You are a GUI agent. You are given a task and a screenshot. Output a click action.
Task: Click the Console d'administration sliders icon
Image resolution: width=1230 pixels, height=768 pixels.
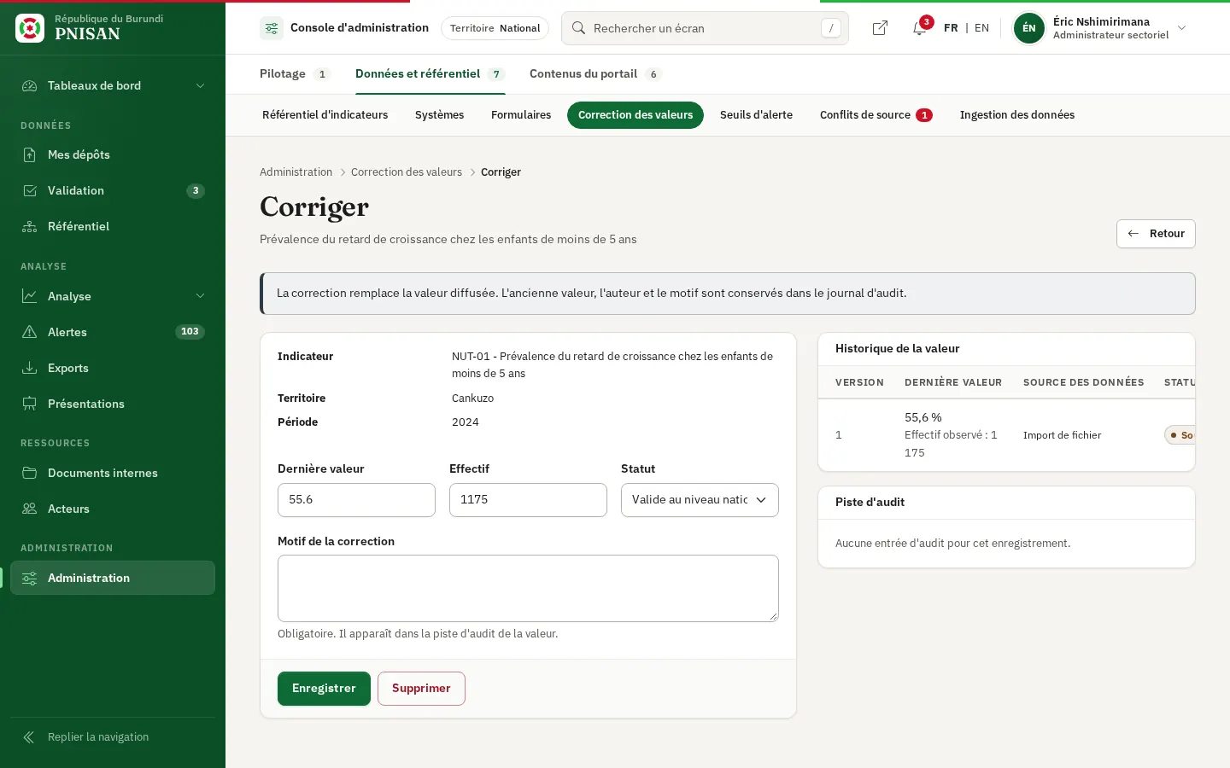(272, 28)
